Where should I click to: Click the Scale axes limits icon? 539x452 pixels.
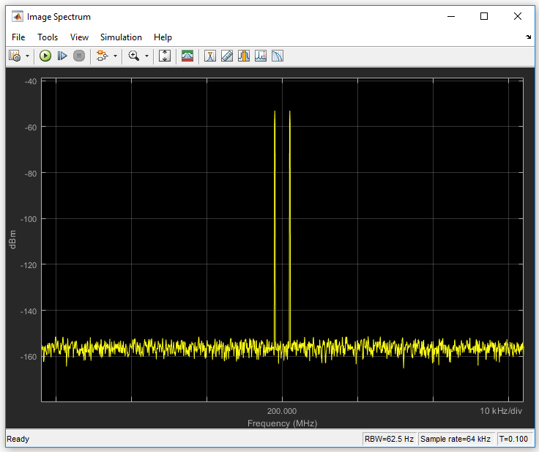click(x=165, y=56)
